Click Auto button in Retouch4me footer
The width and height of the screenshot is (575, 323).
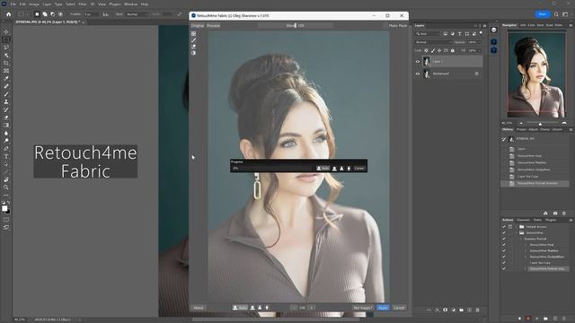coord(240,308)
